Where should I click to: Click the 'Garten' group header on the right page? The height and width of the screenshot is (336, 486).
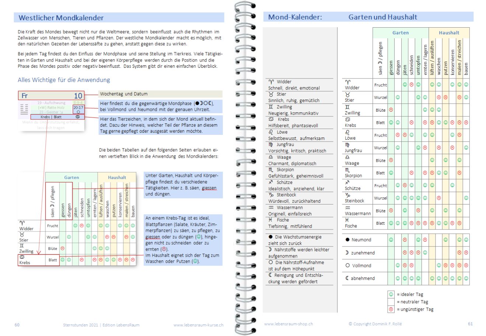401,33
